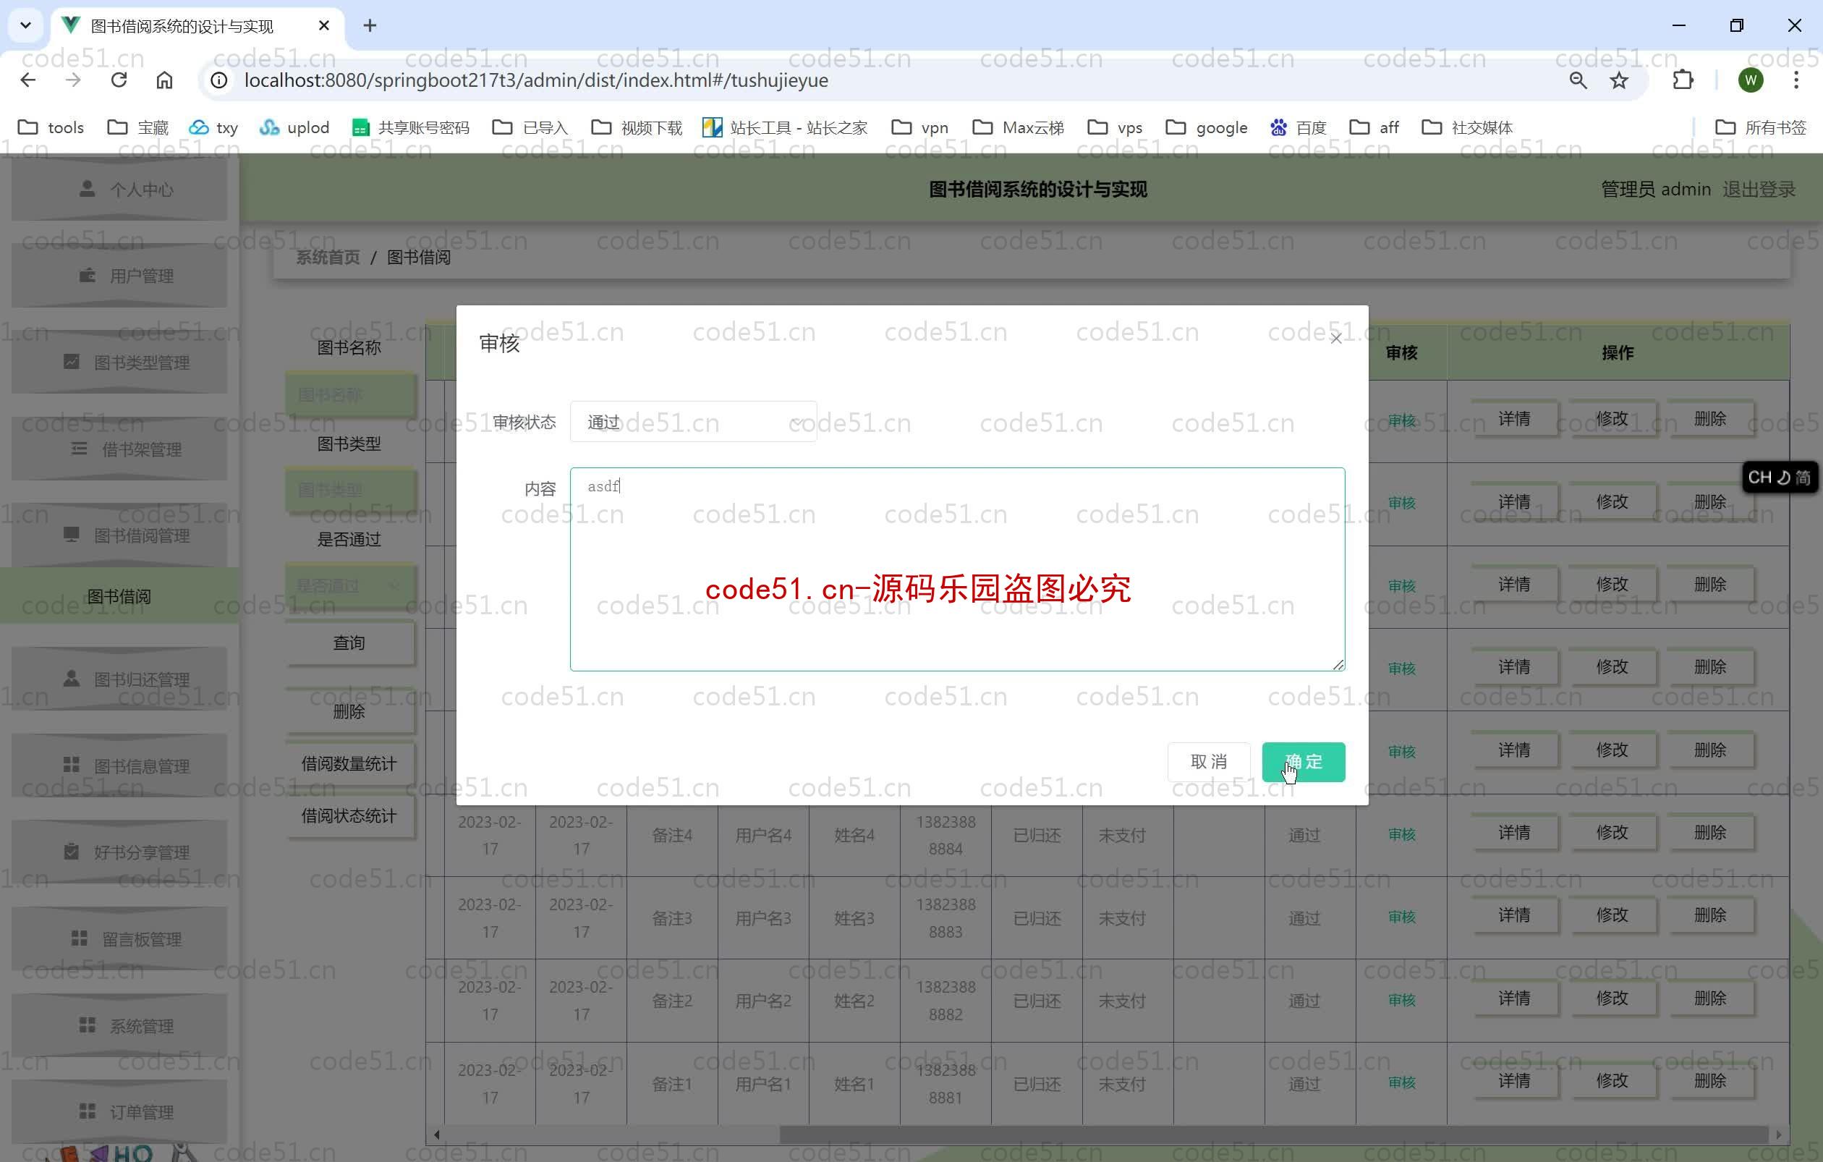Image resolution: width=1823 pixels, height=1162 pixels.
Task: Open the vpn bookmark folder
Action: pos(920,127)
